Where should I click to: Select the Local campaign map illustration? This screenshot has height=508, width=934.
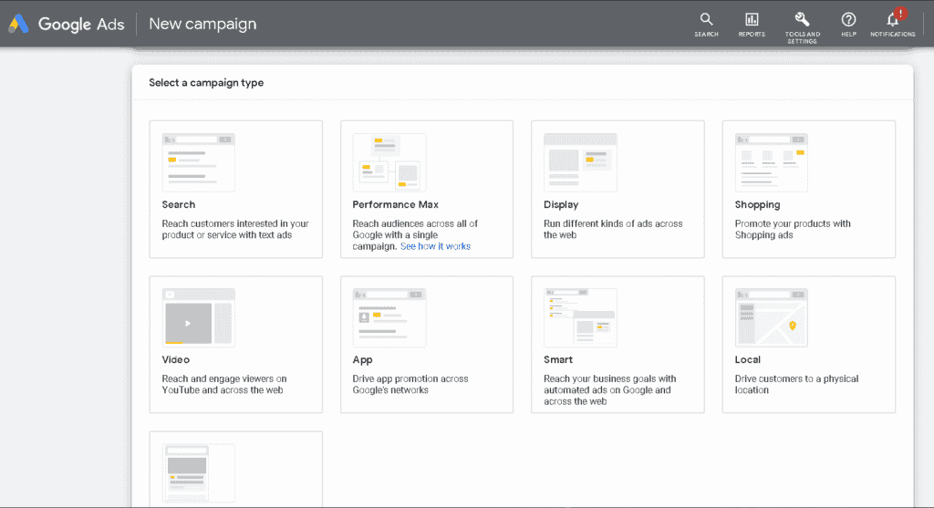(772, 317)
